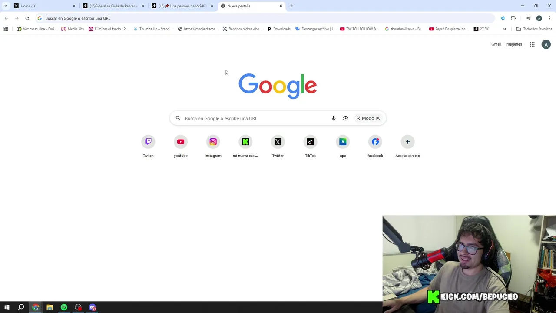Go back with the back arrow
556x313 pixels.
tap(6, 18)
